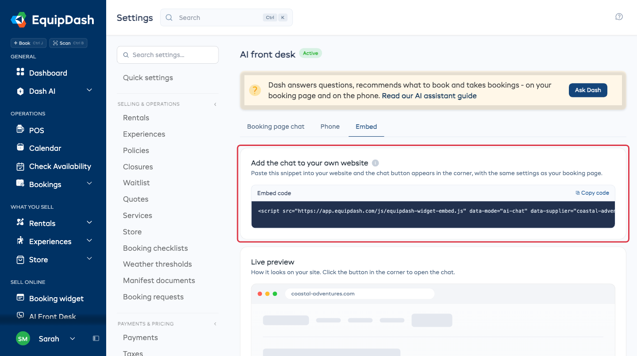Click the Store bag icon in sidebar

[20, 260]
